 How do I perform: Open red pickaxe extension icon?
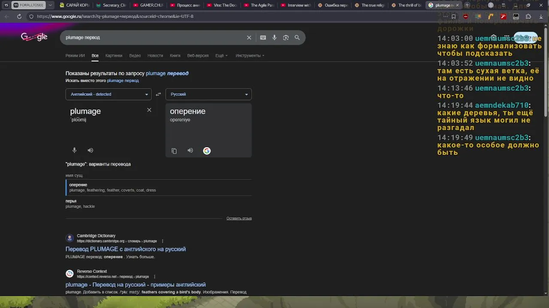tap(504, 16)
